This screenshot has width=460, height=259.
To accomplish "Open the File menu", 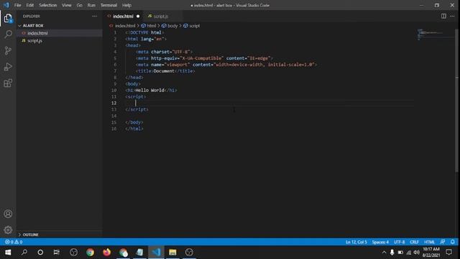I will click(17, 5).
